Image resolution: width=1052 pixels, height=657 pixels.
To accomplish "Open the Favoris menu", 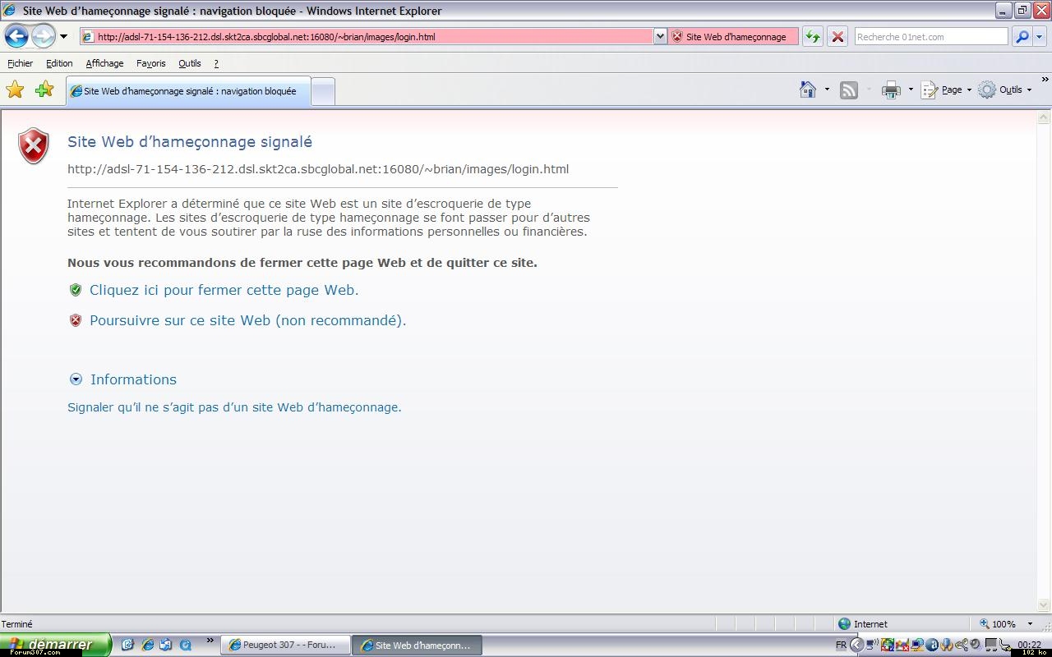I will pos(151,63).
